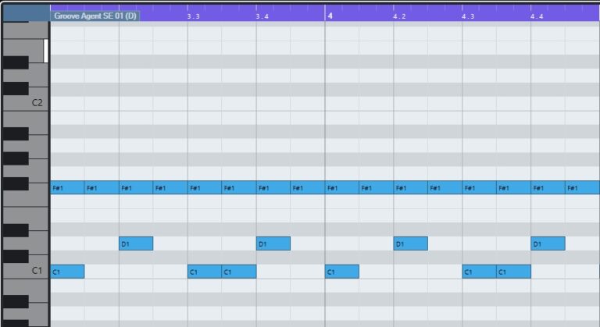Audition the F#1 black piano key
Image resolution: width=600 pixels, height=327 pixels.
[x=16, y=186]
